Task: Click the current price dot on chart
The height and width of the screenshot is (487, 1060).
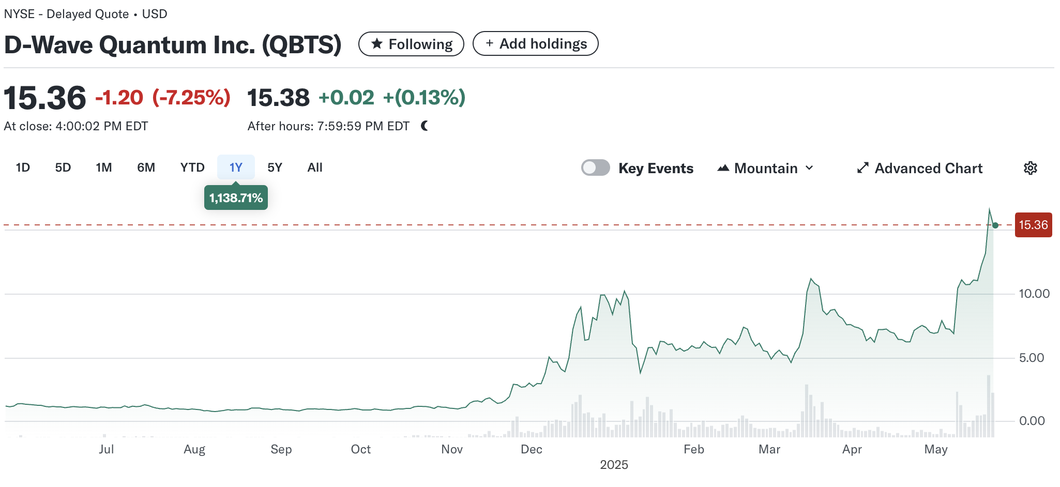Action: coord(995,225)
